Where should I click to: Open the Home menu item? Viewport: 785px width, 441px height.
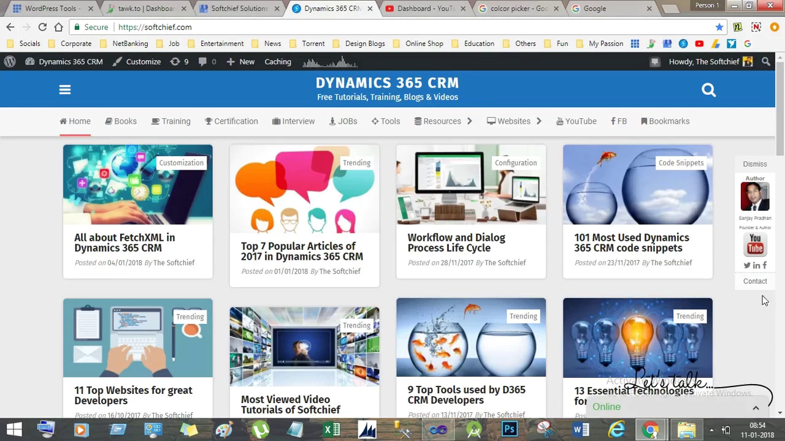pyautogui.click(x=75, y=121)
